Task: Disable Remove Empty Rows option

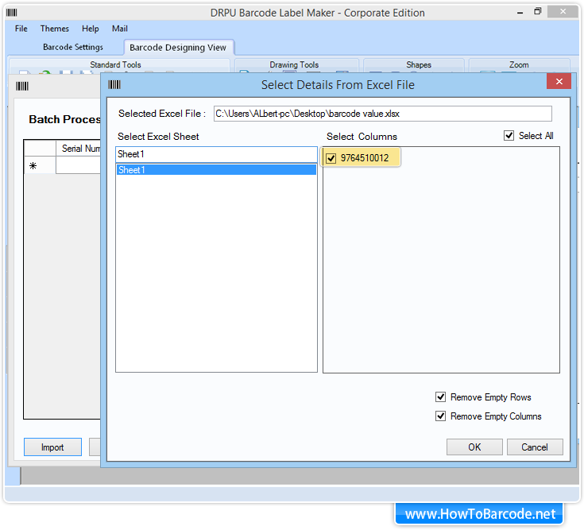Action: [441, 397]
